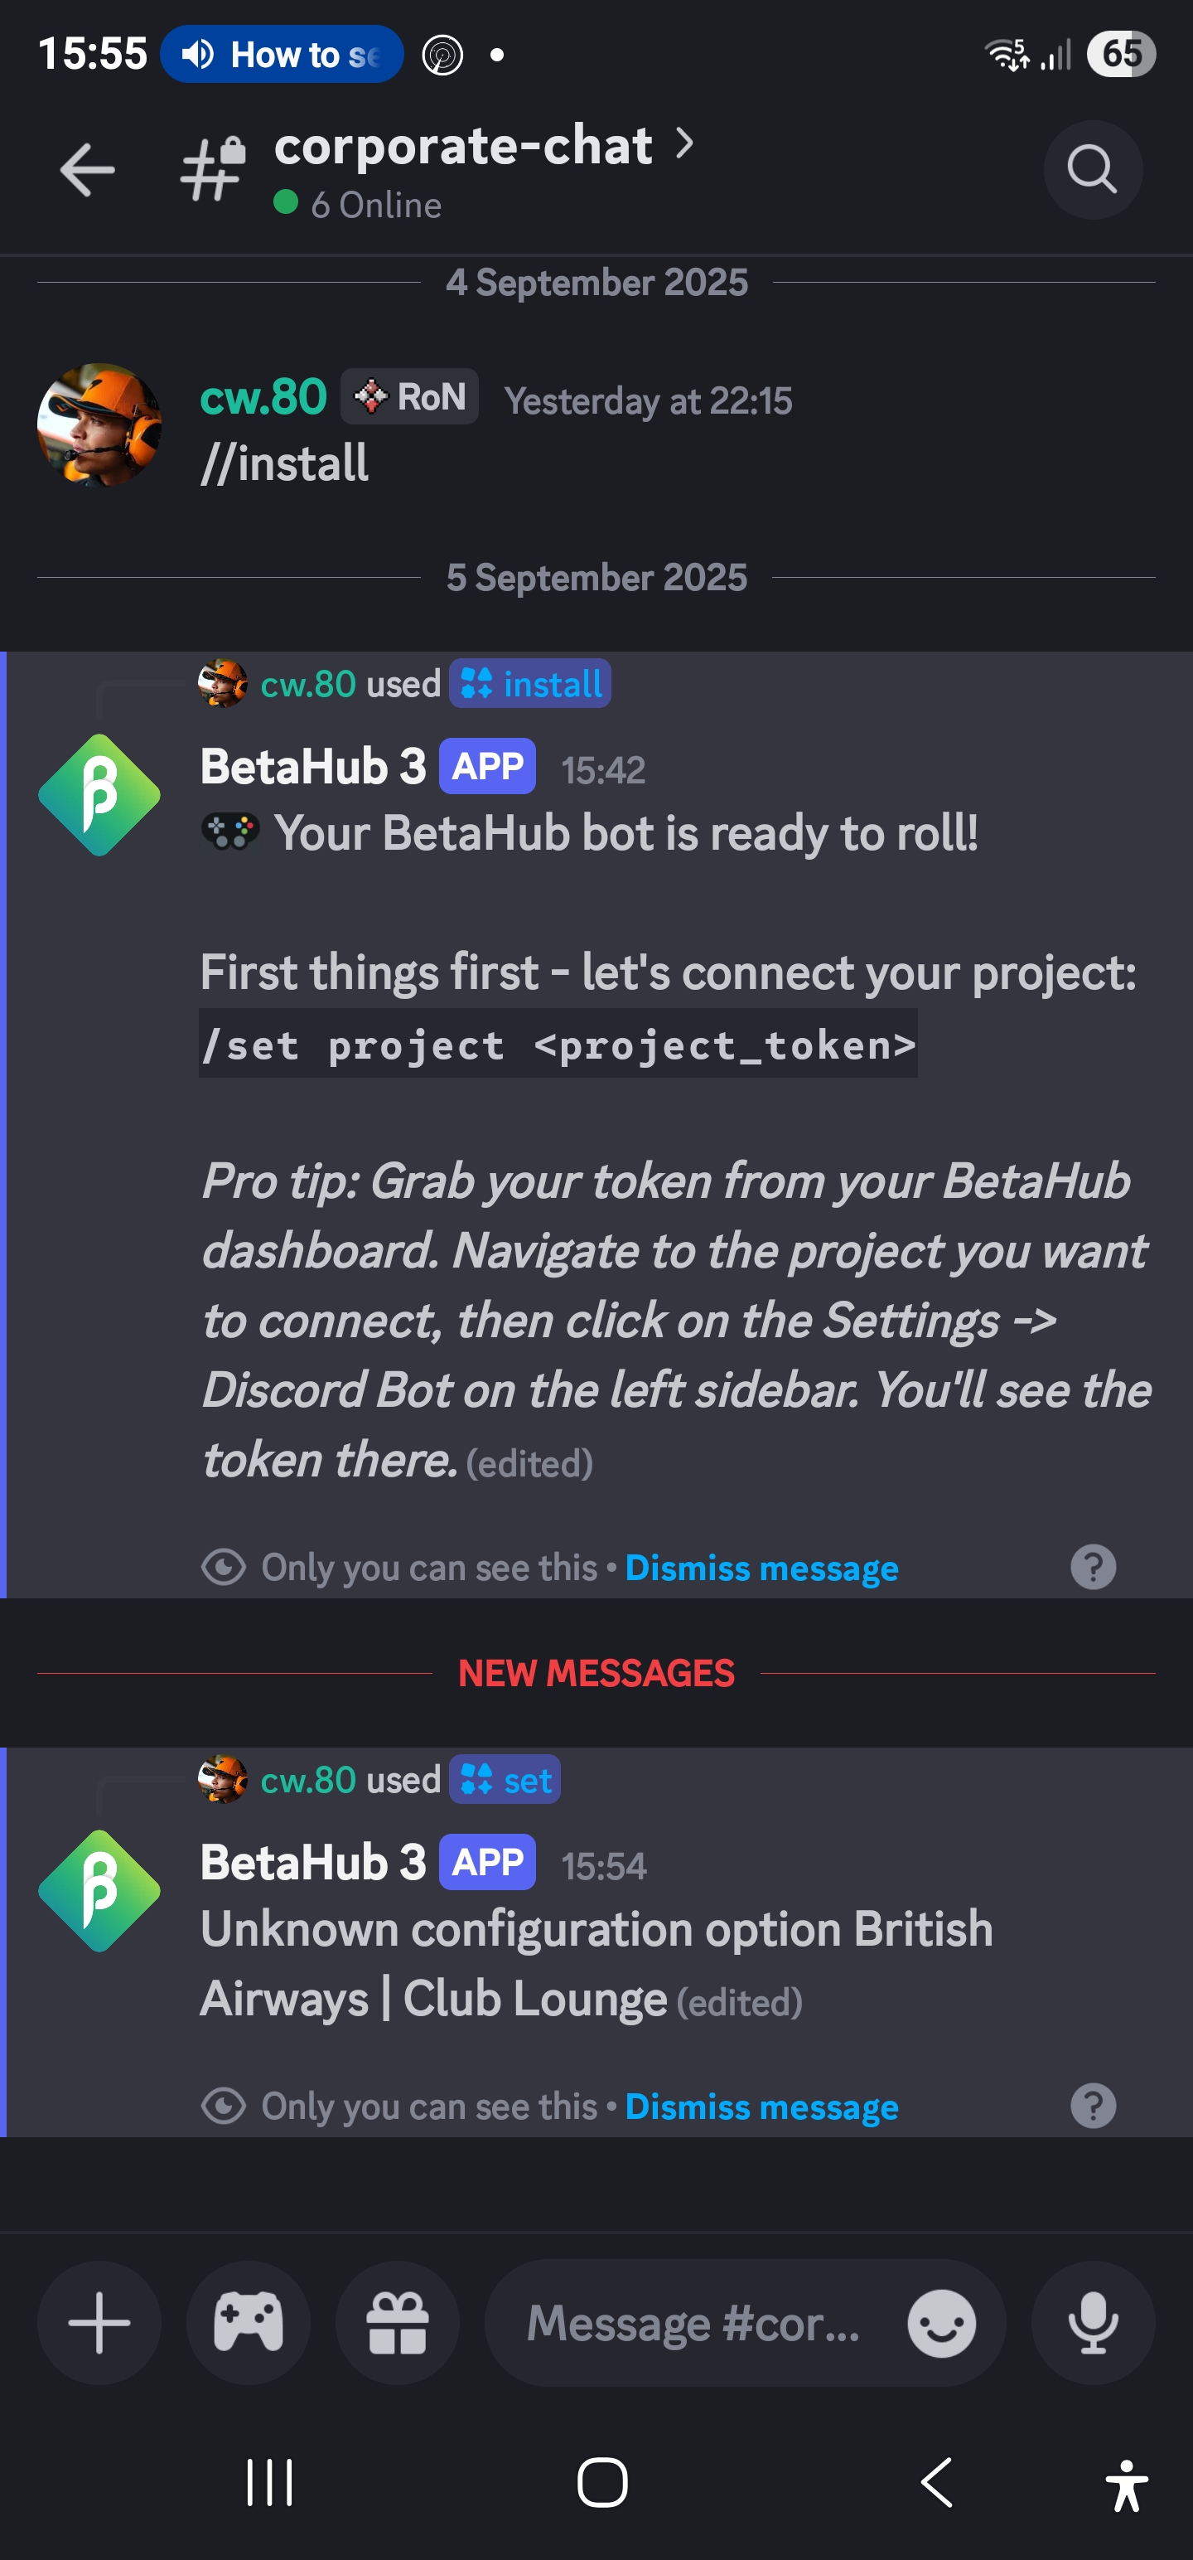This screenshot has width=1193, height=2560.
Task: Tap the "How to se" audio status pill
Action: point(283,55)
